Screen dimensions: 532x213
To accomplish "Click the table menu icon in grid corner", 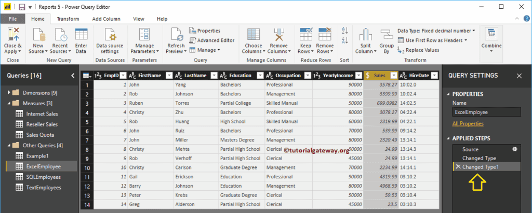I will coord(86,76).
